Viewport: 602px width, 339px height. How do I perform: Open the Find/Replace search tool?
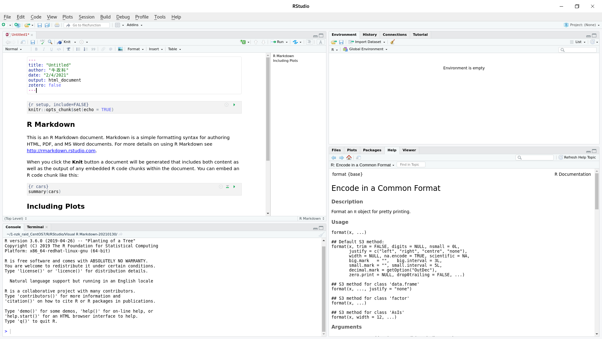click(x=50, y=42)
